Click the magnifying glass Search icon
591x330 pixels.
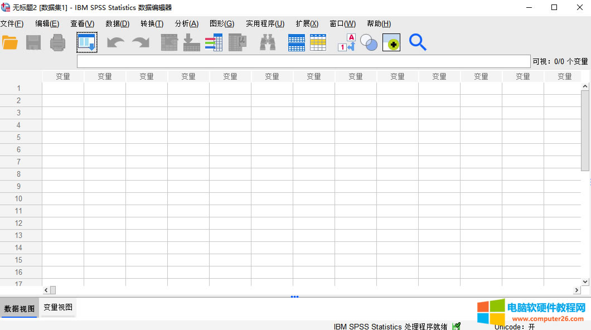pos(418,43)
